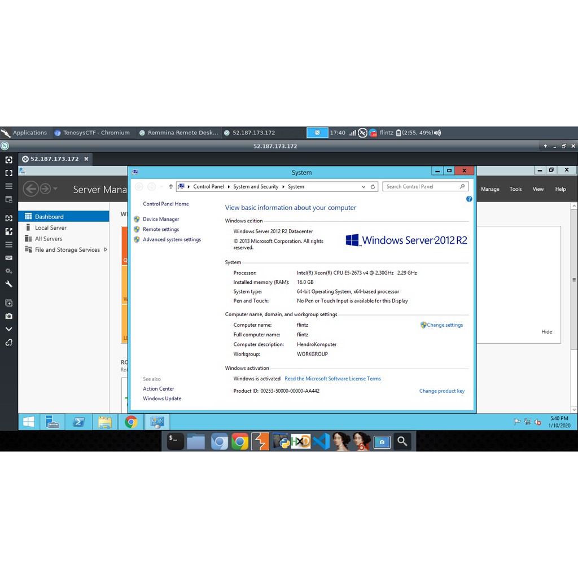Open Action Center under See also
Screen dimensions: 578x578
tap(159, 388)
